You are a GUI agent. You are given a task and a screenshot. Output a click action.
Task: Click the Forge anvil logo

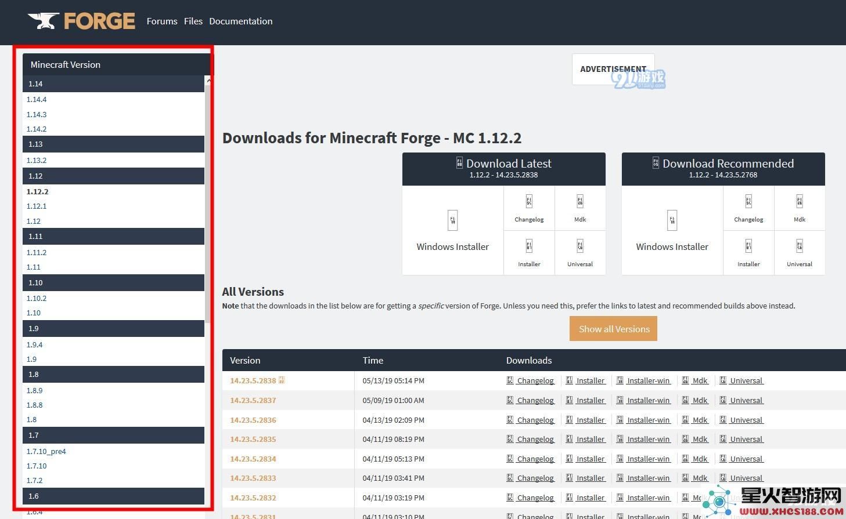81,21
